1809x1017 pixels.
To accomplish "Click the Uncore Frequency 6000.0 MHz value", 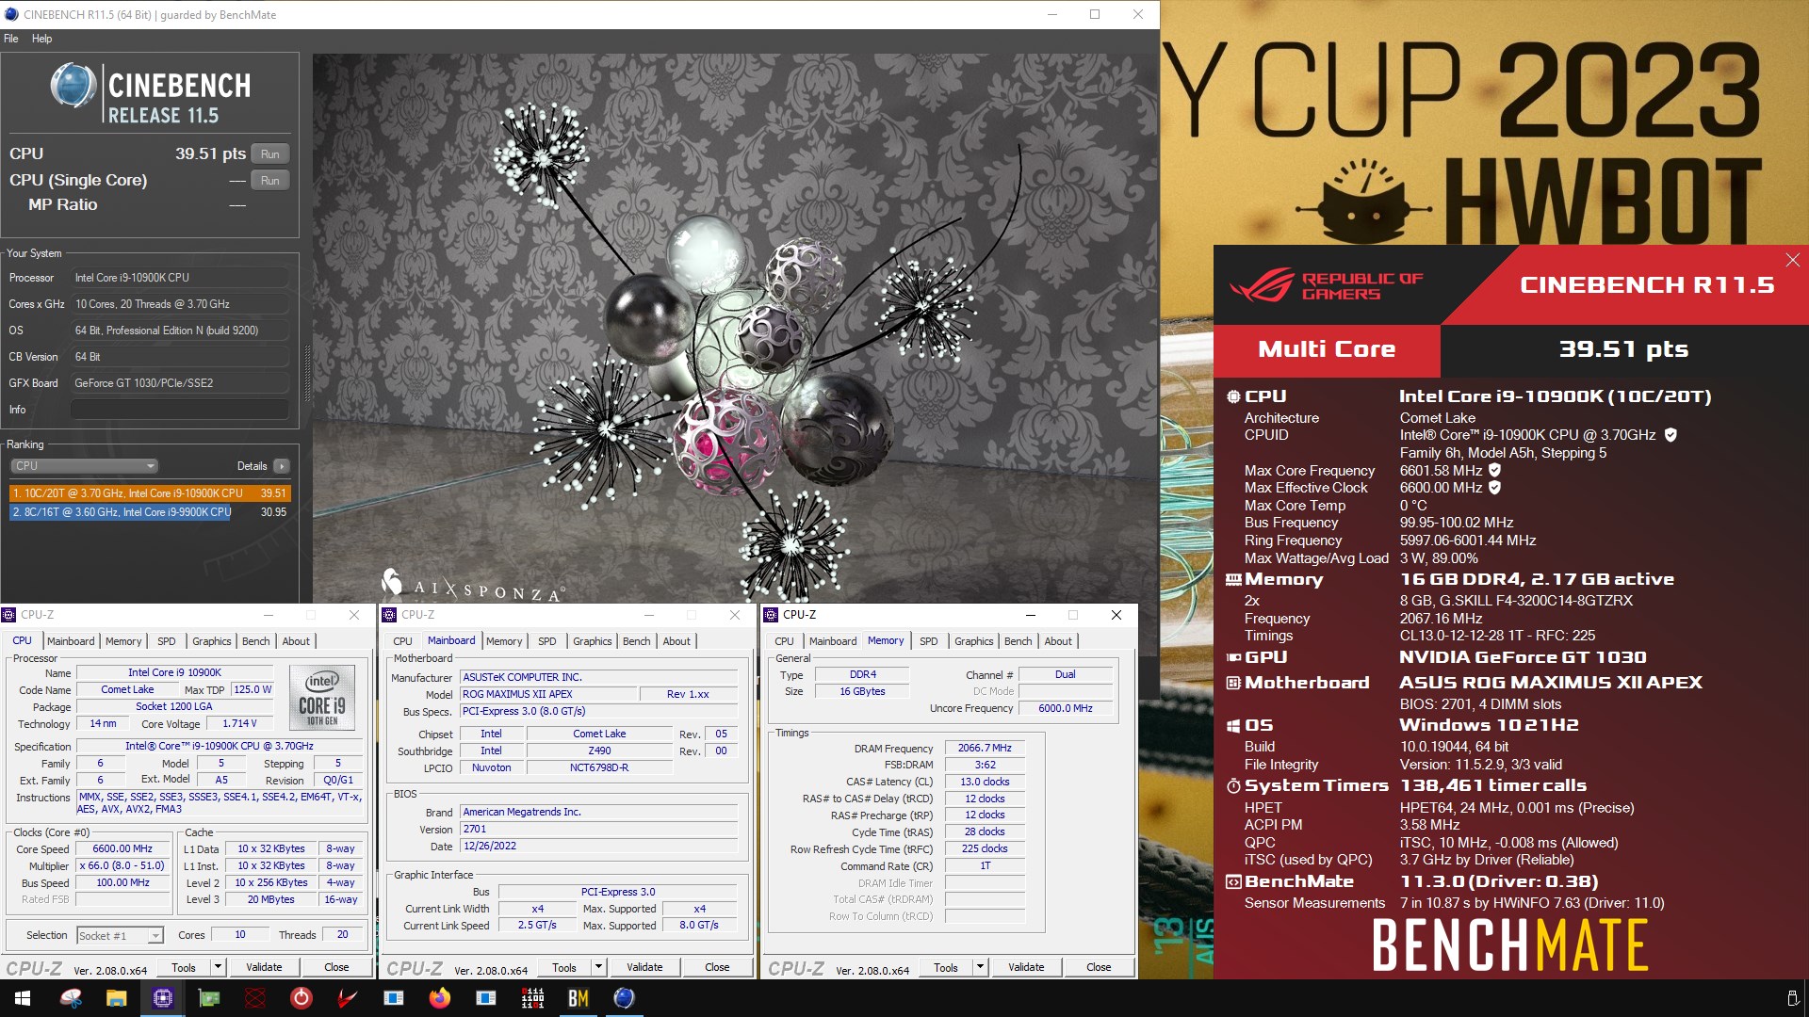I will pyautogui.click(x=1066, y=708).
